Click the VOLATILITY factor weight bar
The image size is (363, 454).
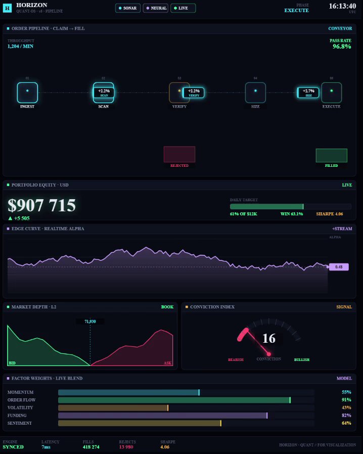pos(187,407)
